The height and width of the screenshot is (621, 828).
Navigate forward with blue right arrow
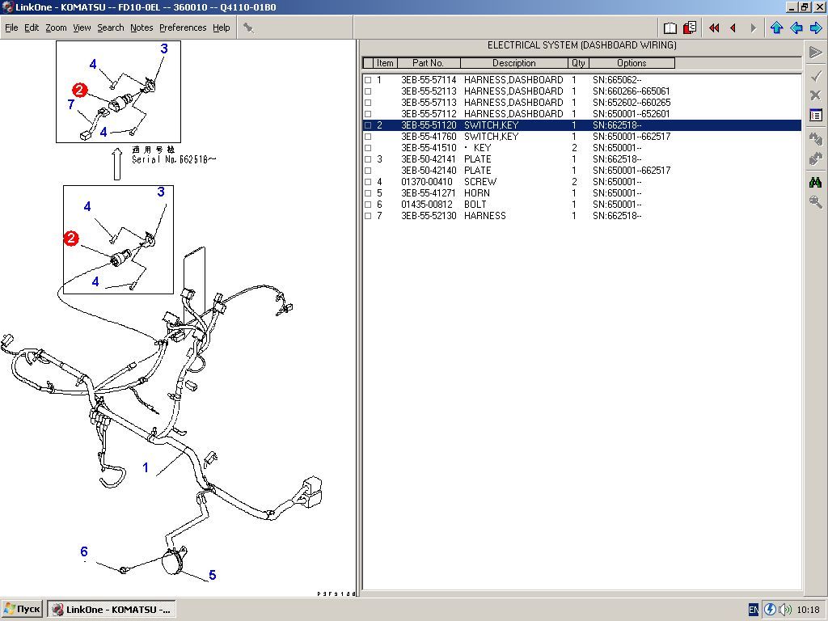pos(816,28)
